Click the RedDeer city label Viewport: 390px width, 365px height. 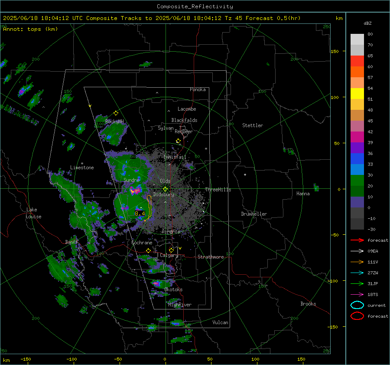point(184,132)
